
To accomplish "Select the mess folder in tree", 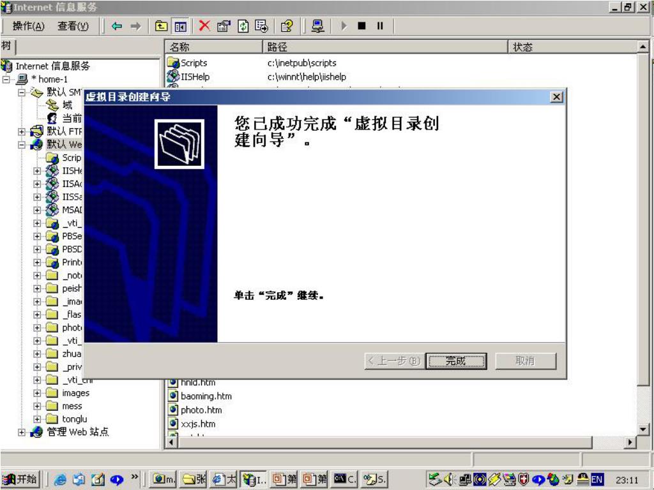I will tap(72, 406).
